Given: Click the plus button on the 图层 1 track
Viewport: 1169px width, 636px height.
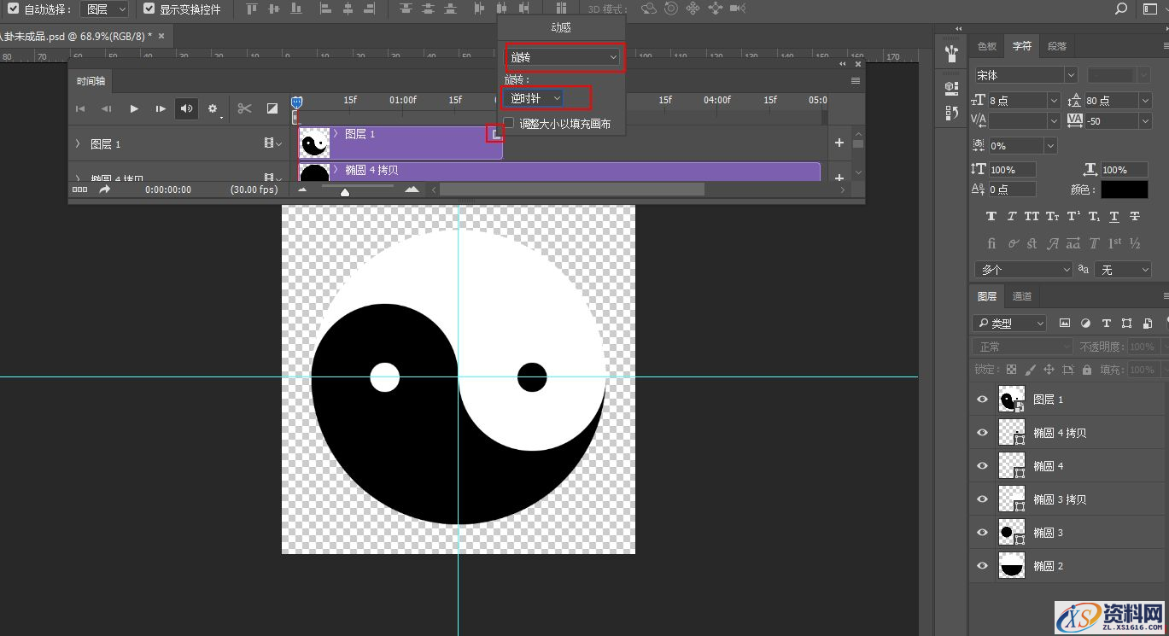Looking at the screenshot, I should pos(838,143).
